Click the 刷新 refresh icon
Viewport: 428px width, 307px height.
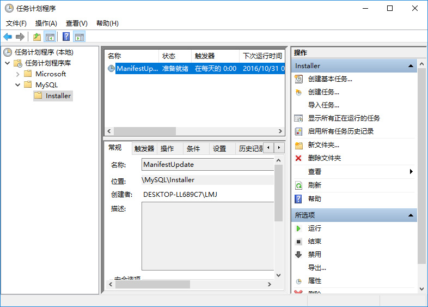[298, 185]
